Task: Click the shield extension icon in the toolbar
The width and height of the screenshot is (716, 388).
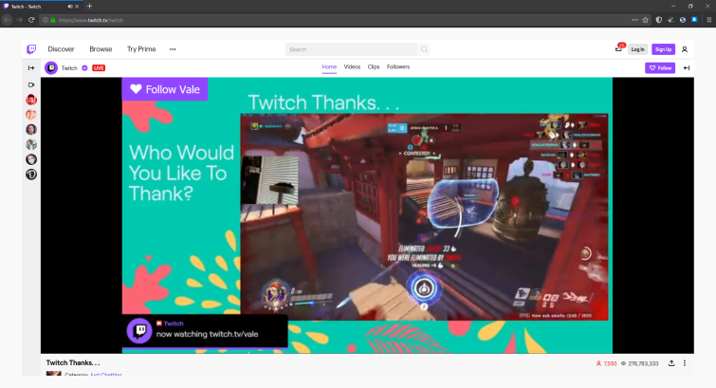Action: tap(659, 20)
